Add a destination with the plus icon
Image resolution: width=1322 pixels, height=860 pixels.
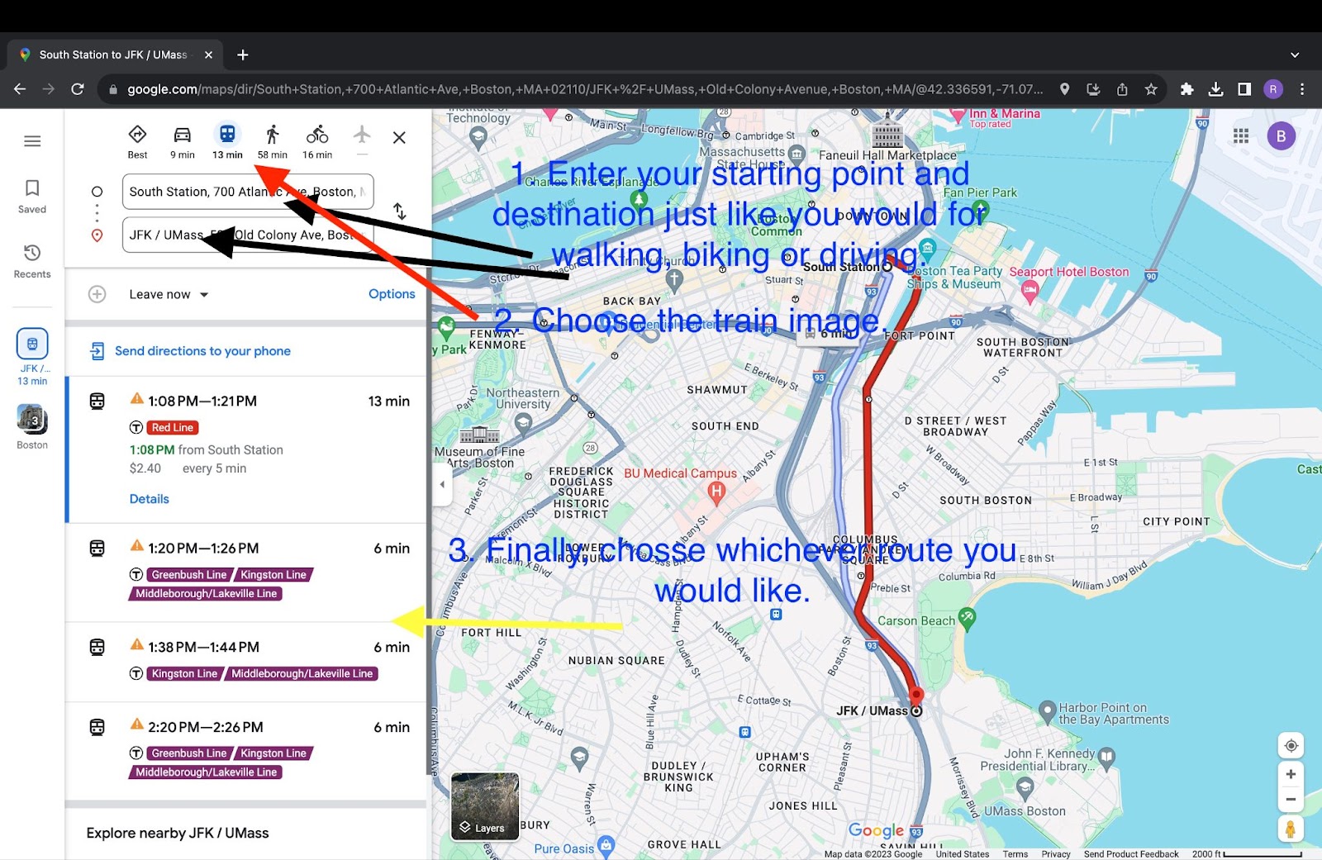97,294
